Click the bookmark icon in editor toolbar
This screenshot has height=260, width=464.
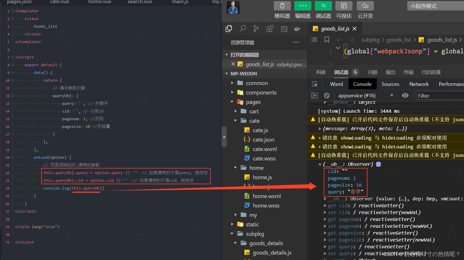327,40
